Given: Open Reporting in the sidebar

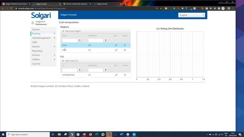Looking at the screenshot, I should point(37,51).
